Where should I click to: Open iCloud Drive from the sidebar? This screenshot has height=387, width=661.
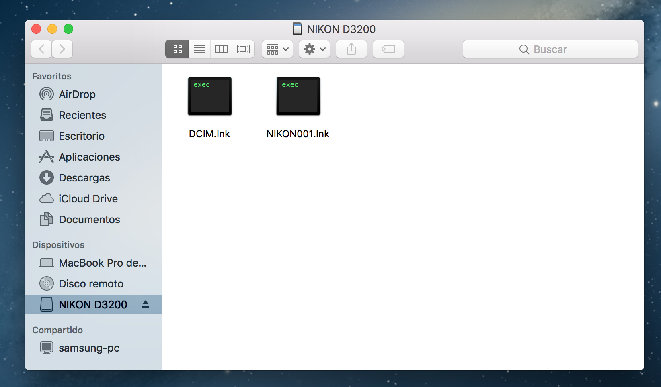click(x=88, y=199)
